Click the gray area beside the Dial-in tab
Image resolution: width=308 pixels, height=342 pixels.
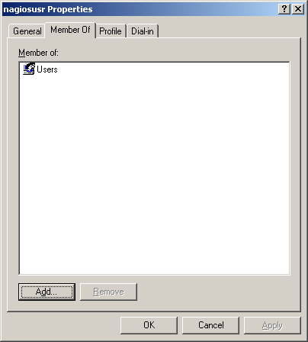tap(229, 29)
